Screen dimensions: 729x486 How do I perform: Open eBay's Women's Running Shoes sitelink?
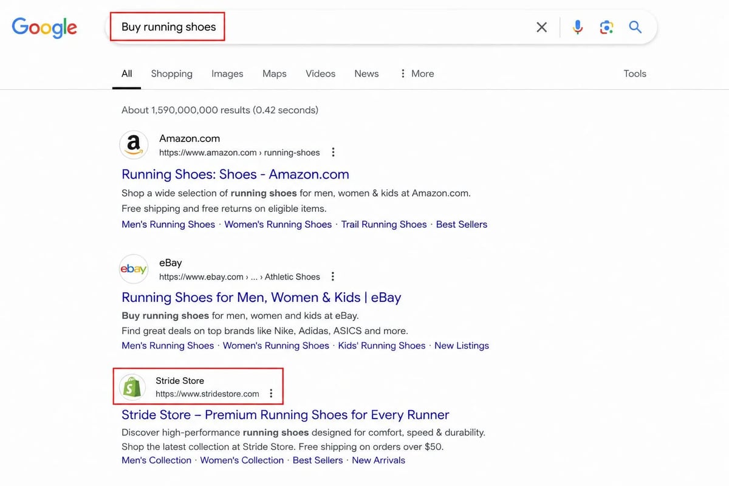click(276, 346)
